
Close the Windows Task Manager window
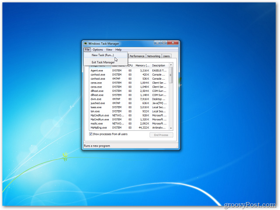(173, 43)
